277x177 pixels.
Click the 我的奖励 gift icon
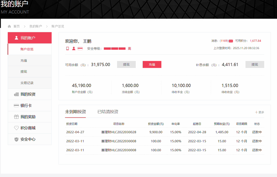(x=16, y=117)
